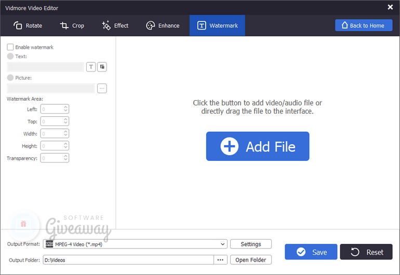Click the big Add File button
This screenshot has width=400, height=275.
pyautogui.click(x=258, y=146)
